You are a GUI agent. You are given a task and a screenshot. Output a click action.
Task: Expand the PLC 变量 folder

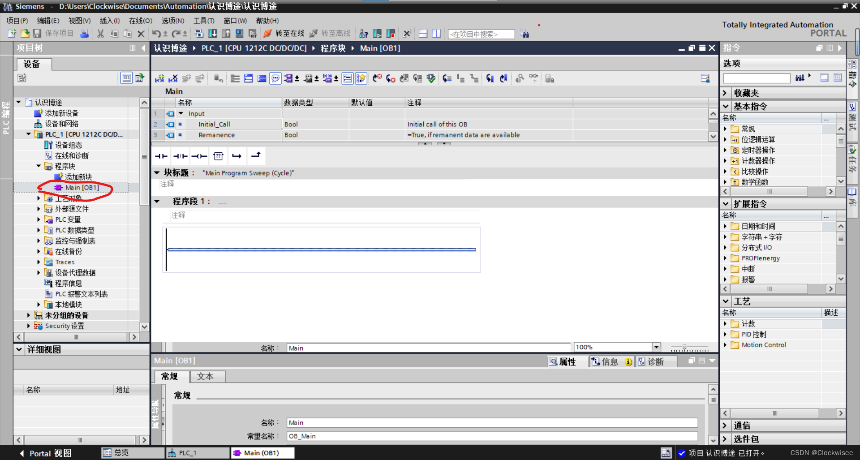coord(39,219)
